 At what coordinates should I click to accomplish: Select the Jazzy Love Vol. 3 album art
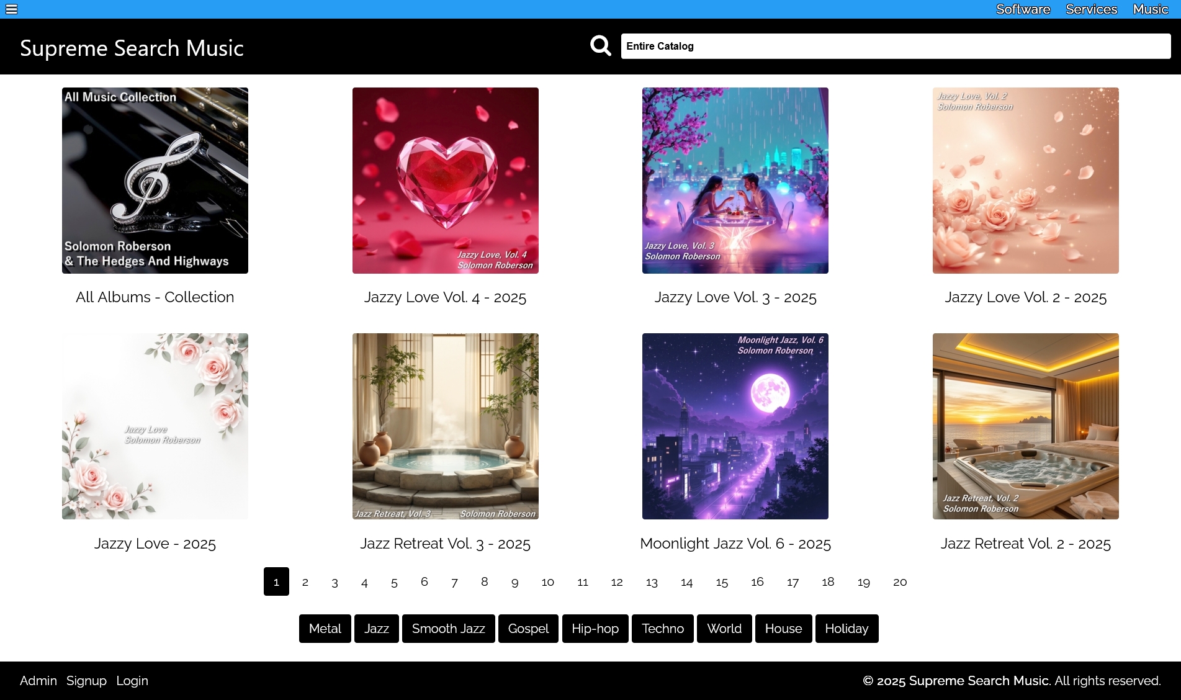(x=735, y=181)
